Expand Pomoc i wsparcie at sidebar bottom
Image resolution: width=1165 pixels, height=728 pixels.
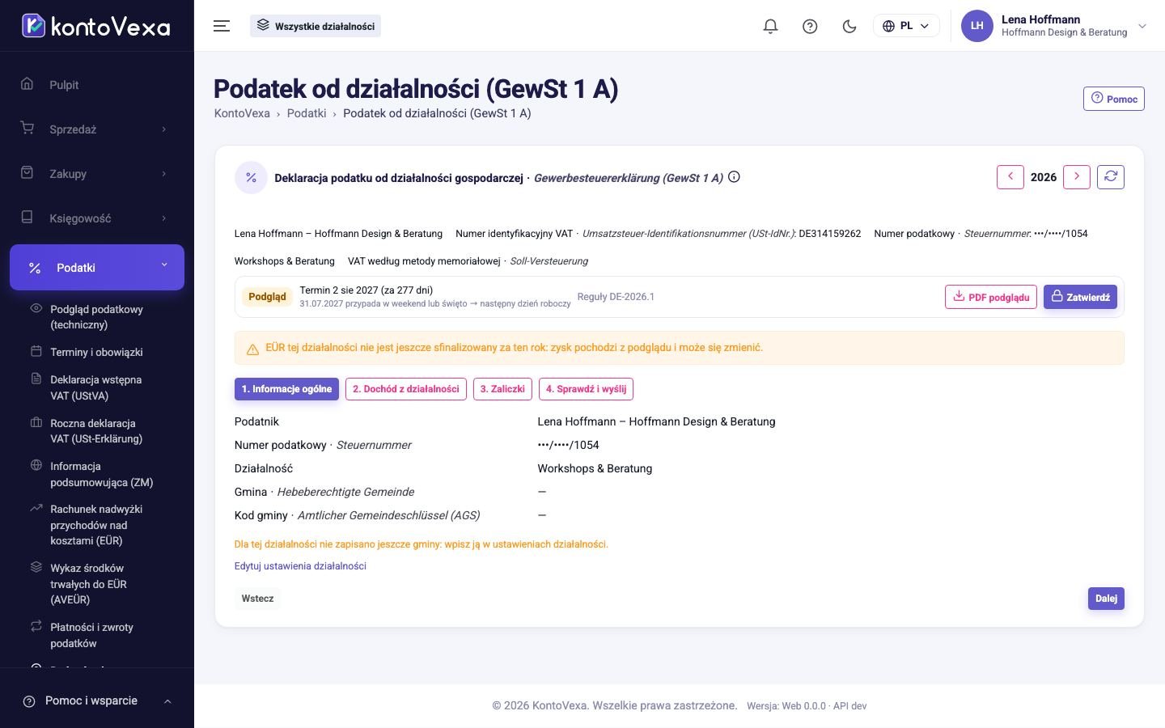pyautogui.click(x=97, y=700)
